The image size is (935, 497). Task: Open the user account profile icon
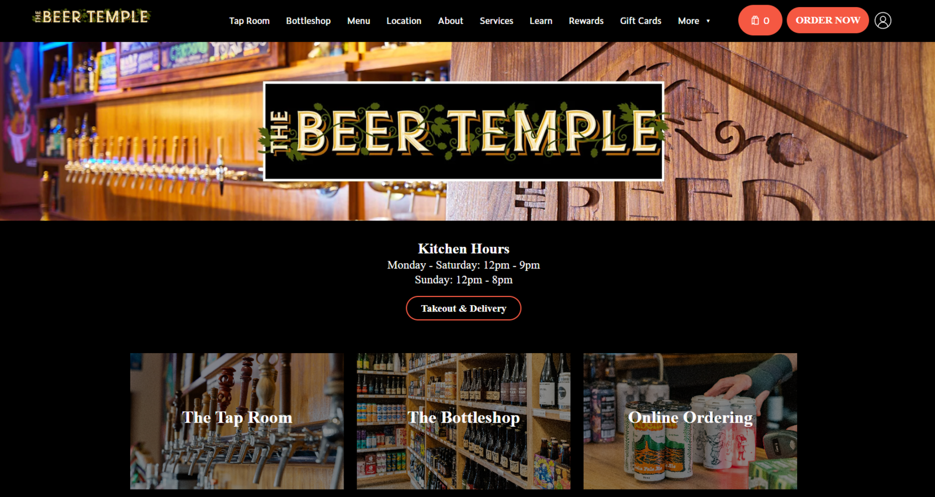[x=883, y=20]
